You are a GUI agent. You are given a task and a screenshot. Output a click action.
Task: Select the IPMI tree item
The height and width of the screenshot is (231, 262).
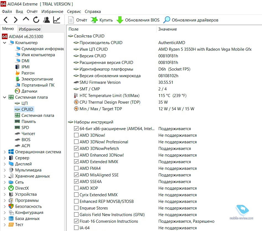click(22, 67)
